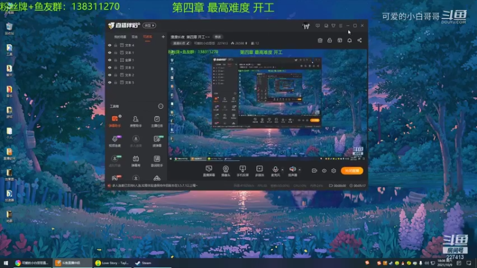477x268 pixels.
Task: Add phone screen cast source
Action: click(243, 171)
